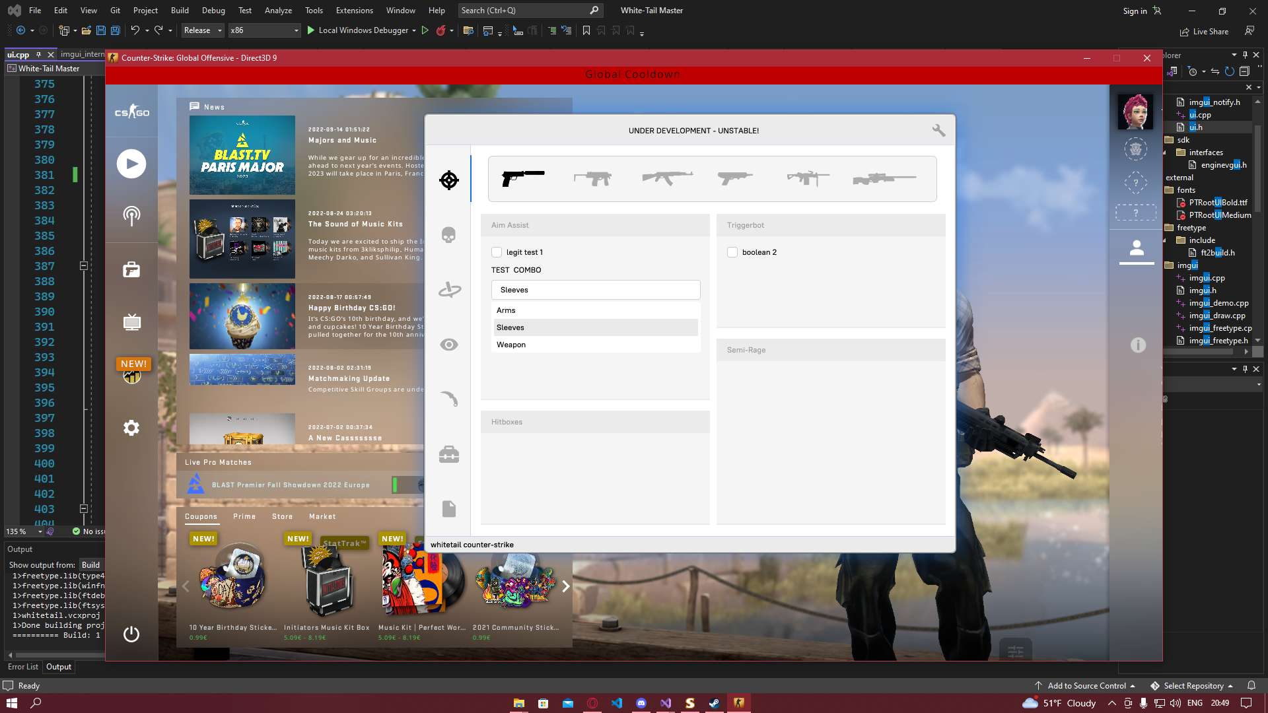Click the wrench settings icon
The image size is (1268, 713).
coord(938,130)
